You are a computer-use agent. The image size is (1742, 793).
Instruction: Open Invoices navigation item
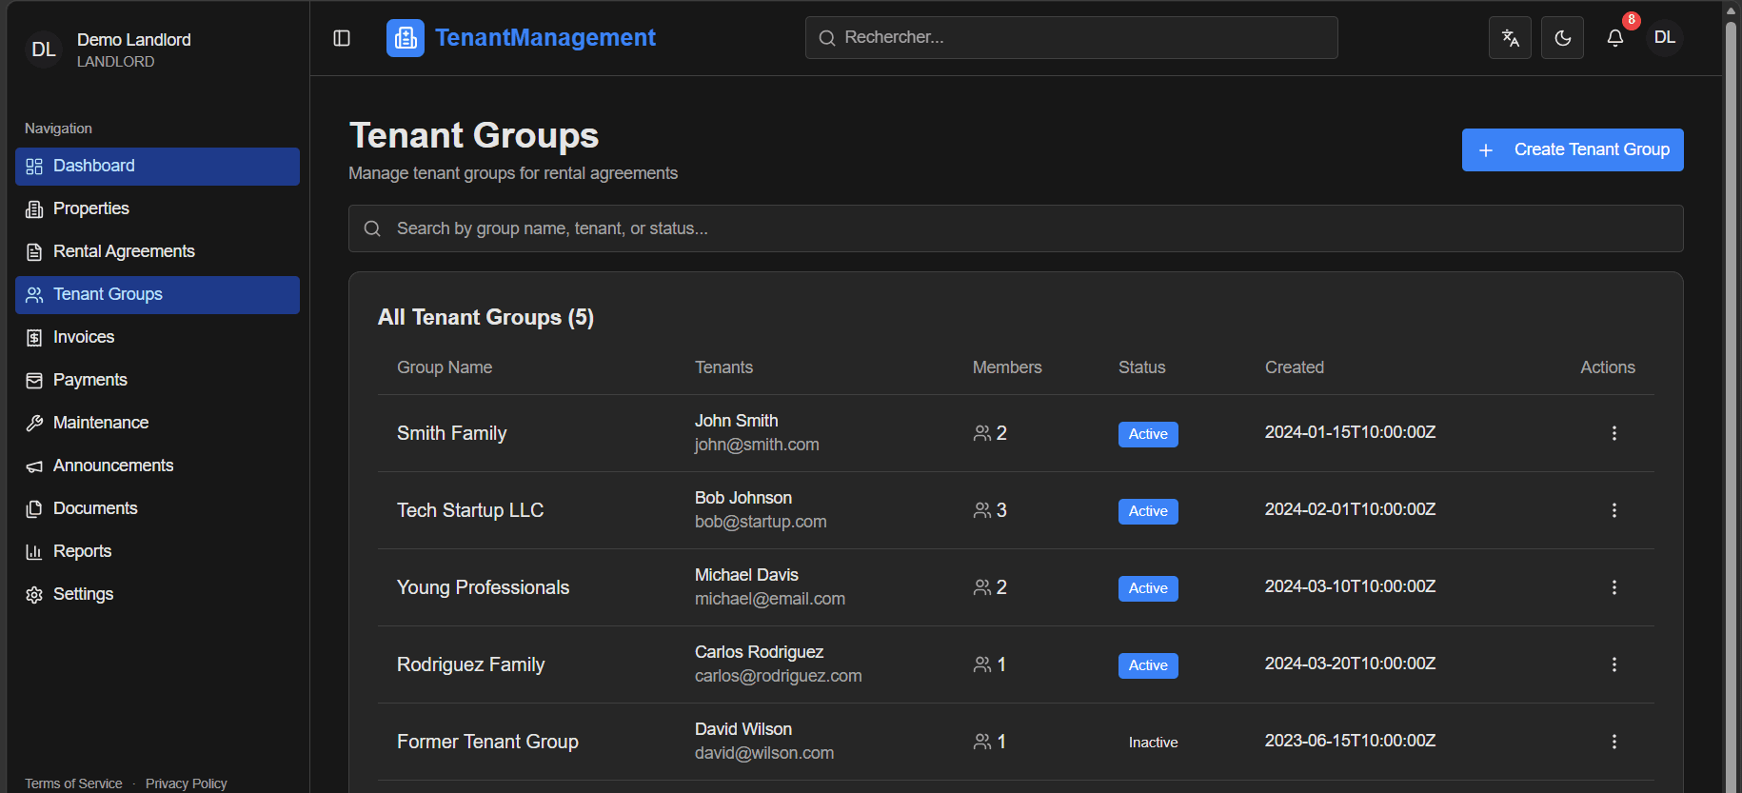click(157, 338)
